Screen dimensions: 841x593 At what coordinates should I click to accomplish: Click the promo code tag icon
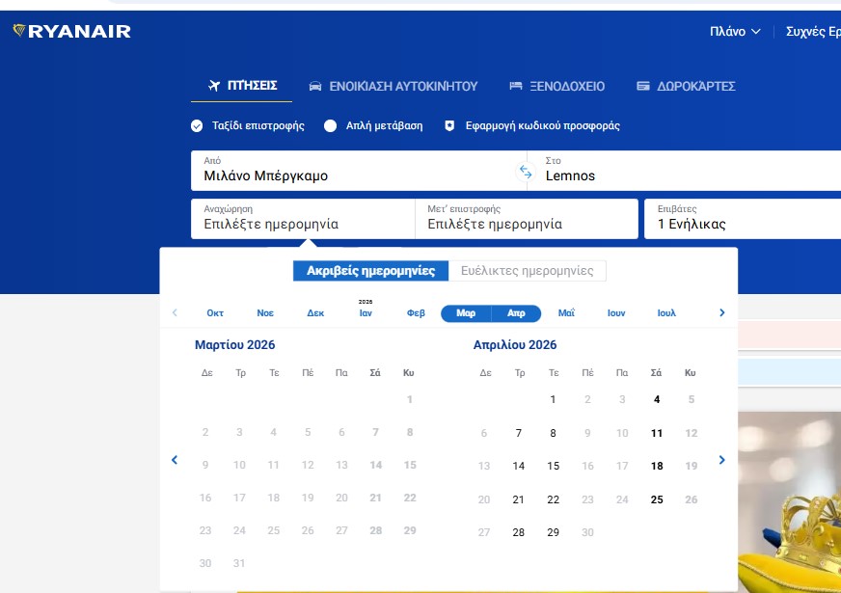(448, 126)
